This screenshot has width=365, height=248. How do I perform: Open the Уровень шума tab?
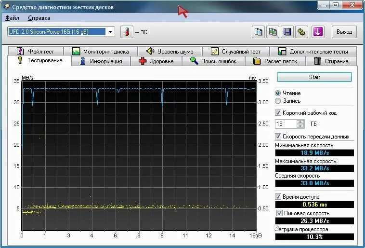tap(170, 51)
